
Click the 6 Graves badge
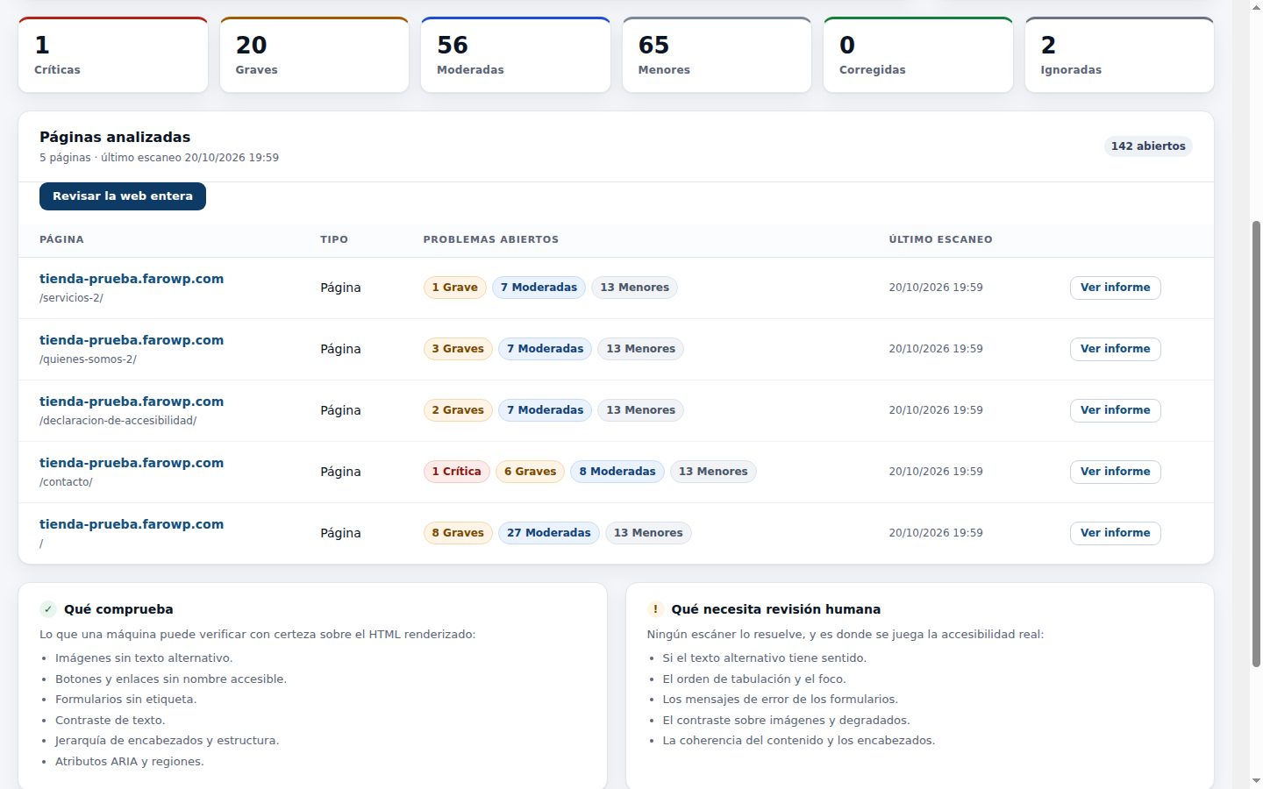tap(530, 472)
